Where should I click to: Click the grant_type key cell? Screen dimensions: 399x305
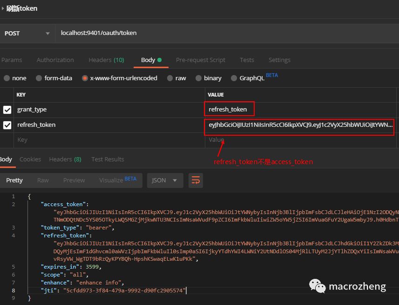pos(109,110)
